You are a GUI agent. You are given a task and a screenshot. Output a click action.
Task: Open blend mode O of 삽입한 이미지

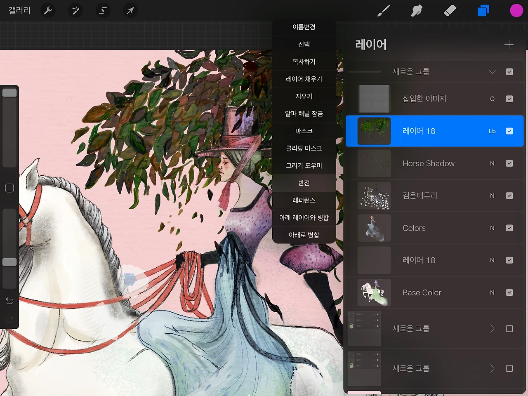[x=492, y=99]
